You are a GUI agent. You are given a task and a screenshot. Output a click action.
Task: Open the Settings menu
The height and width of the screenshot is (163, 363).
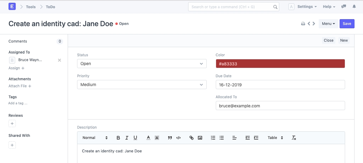tap(307, 7)
